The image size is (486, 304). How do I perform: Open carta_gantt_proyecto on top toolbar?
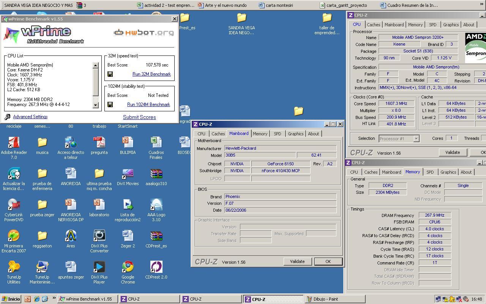[x=343, y=5]
